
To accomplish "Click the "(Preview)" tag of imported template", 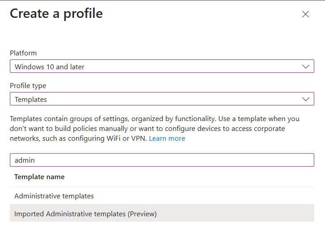I will click(x=142, y=214).
